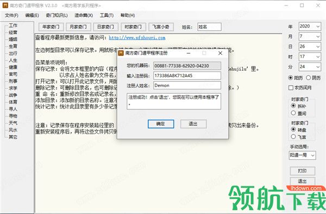Screen dimensions: 326x214
Task: Select 生育 in the tree
Action: coord(13,46)
